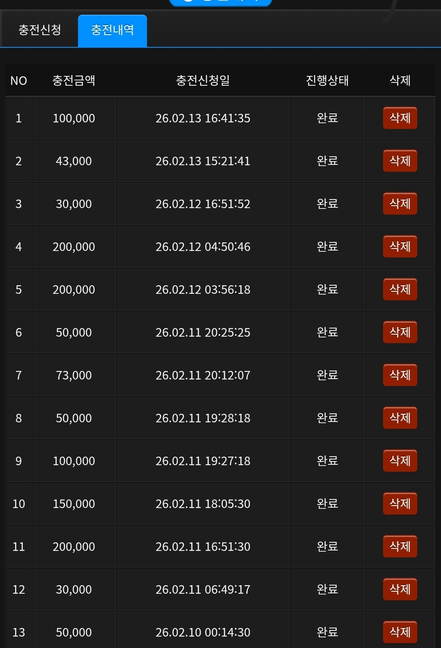
Task: Select the 충전내역 tab
Action: tap(112, 30)
